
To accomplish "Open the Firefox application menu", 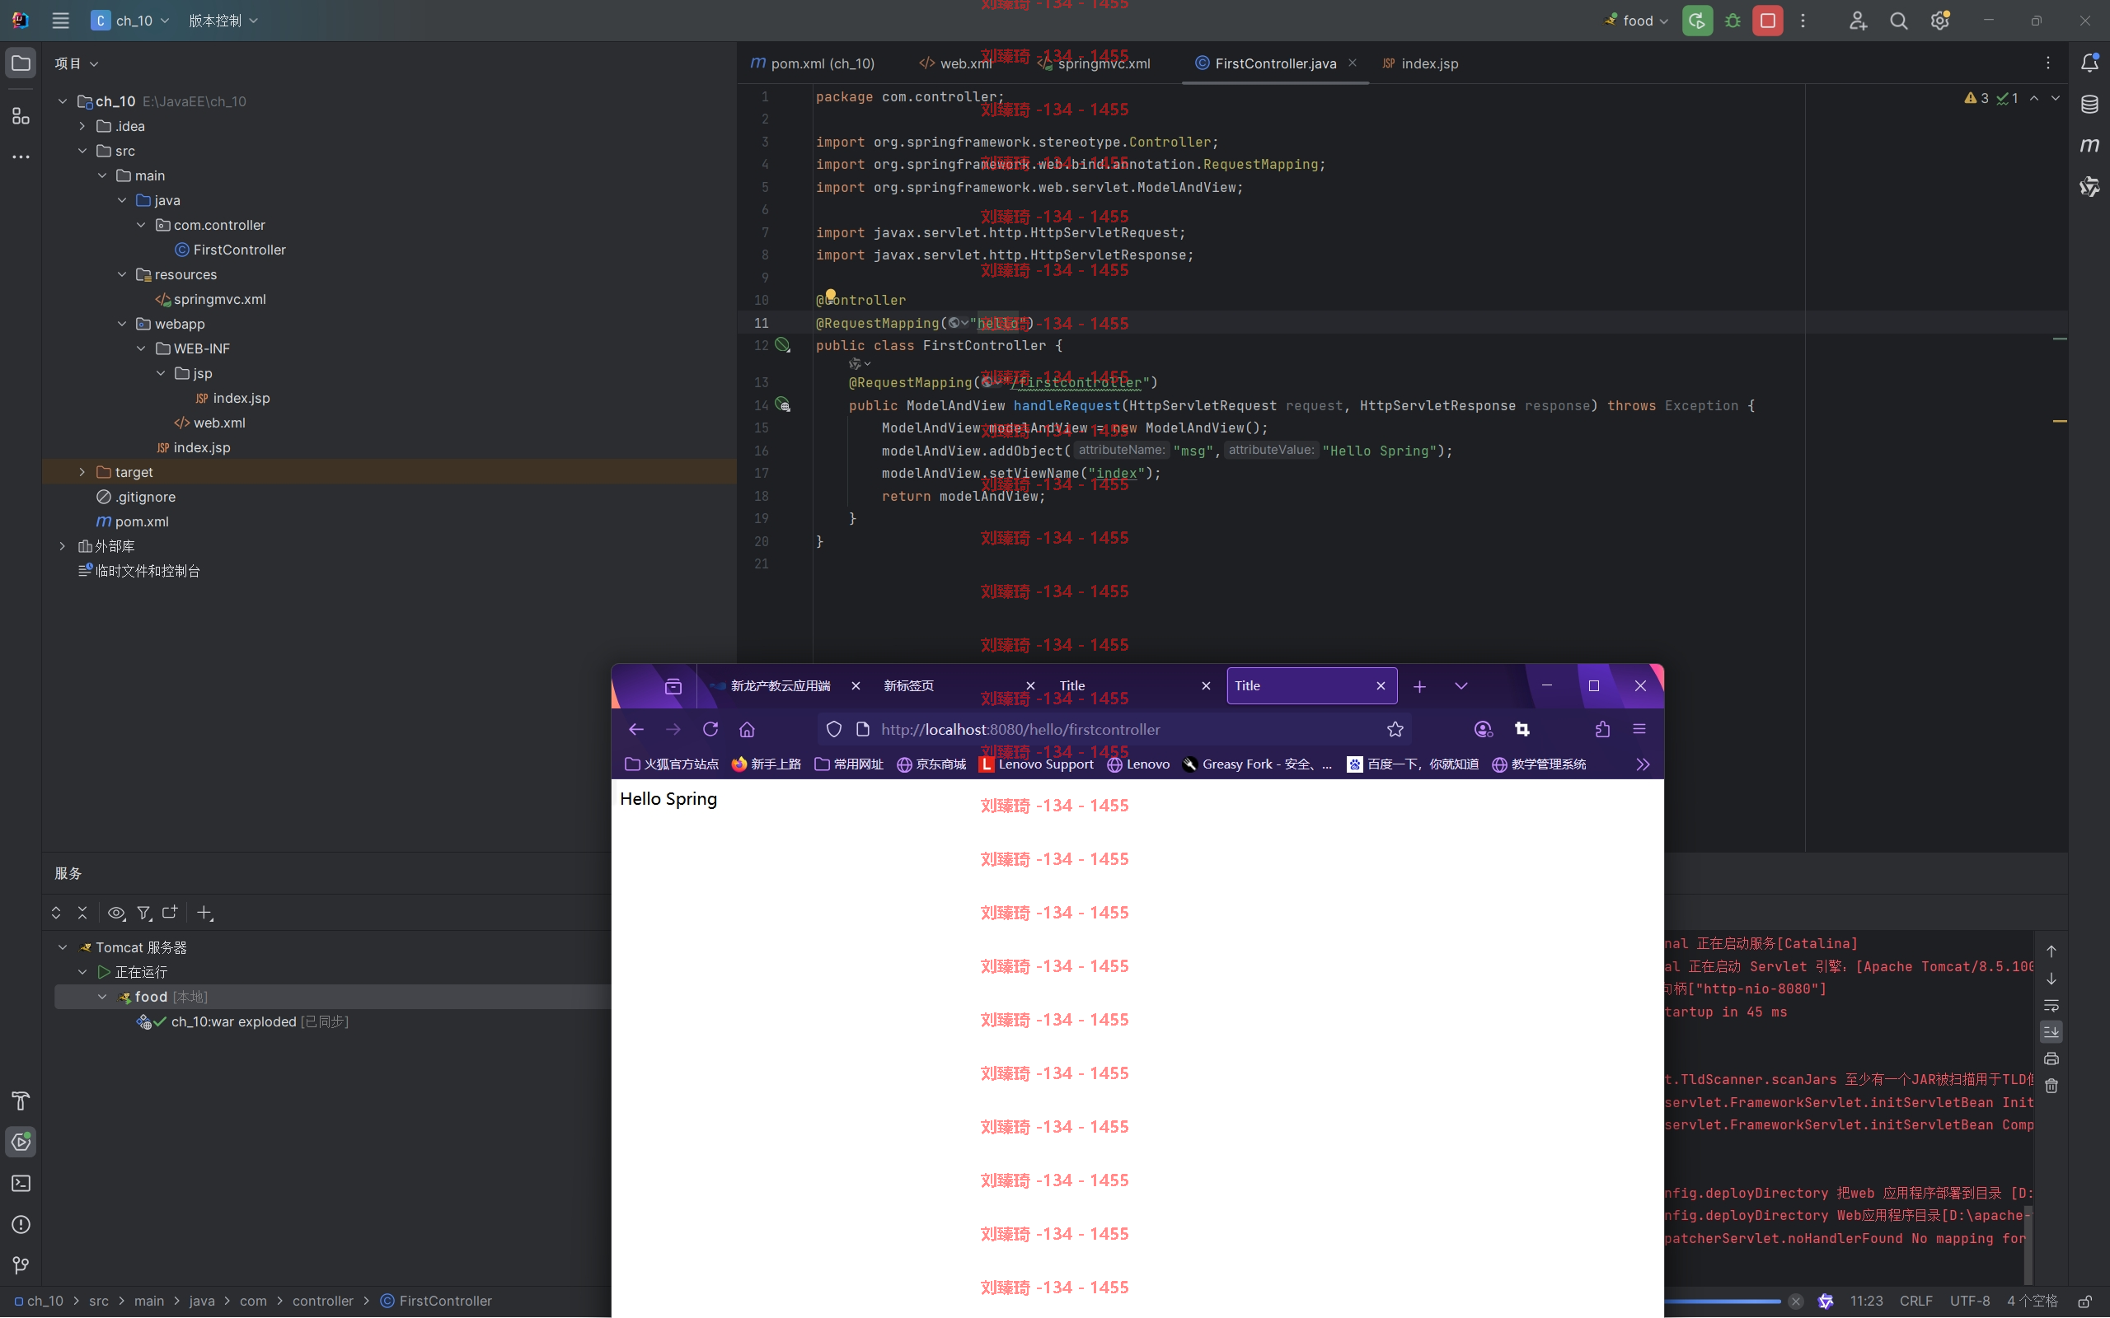I will (1639, 729).
